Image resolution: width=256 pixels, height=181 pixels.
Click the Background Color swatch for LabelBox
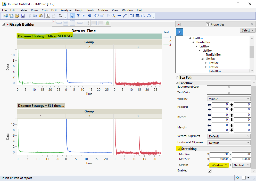(229, 87)
